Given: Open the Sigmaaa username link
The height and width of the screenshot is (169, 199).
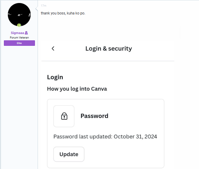Looking at the screenshot, I should click(17, 33).
